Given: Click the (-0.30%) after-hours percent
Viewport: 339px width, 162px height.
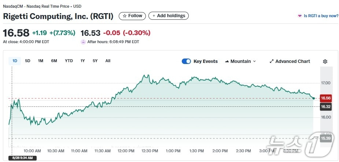Looking at the screenshot, I should click(137, 33).
